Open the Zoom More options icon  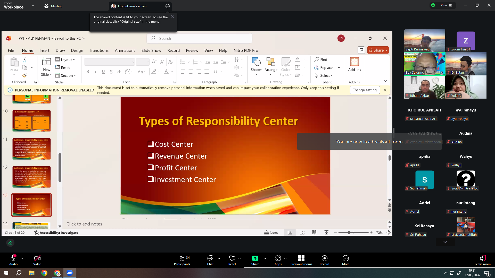pyautogui.click(x=346, y=258)
